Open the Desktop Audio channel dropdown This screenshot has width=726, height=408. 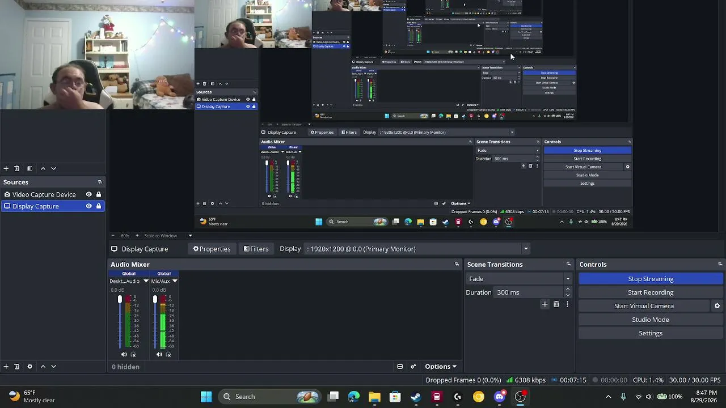tap(146, 281)
